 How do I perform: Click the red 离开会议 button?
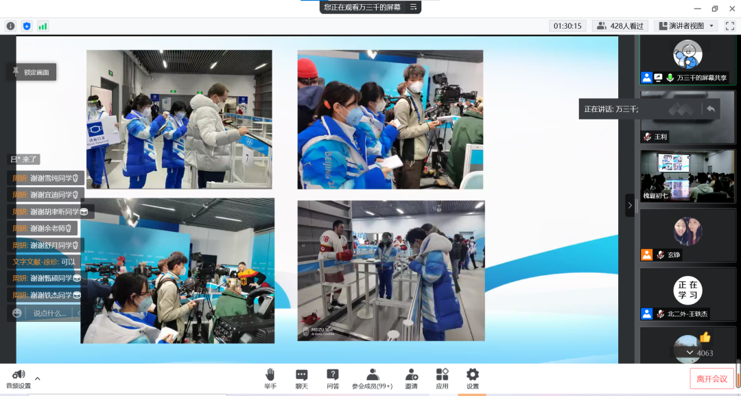[711, 379]
